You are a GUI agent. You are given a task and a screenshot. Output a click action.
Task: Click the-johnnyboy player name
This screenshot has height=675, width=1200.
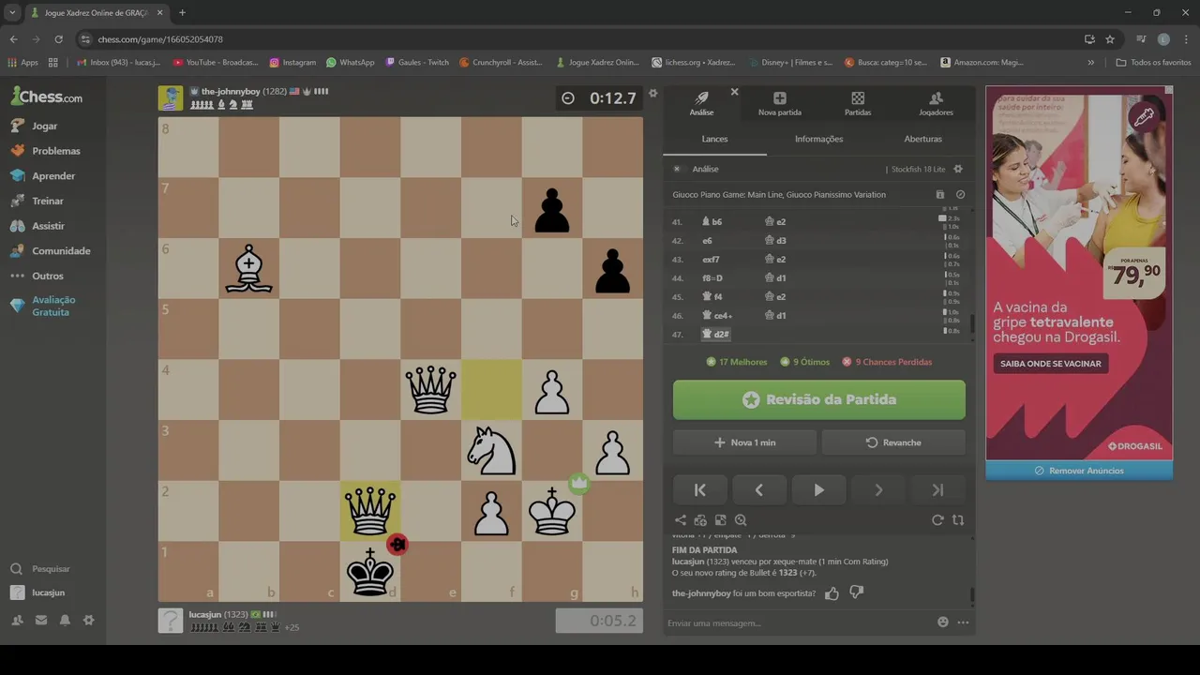point(231,92)
